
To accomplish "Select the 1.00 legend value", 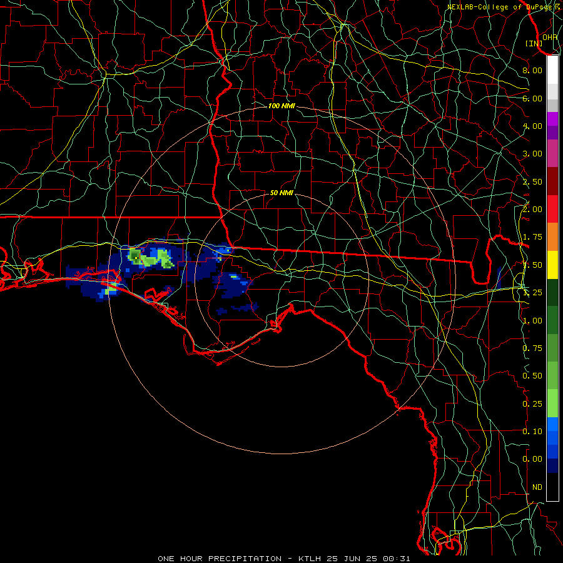I will click(x=532, y=320).
